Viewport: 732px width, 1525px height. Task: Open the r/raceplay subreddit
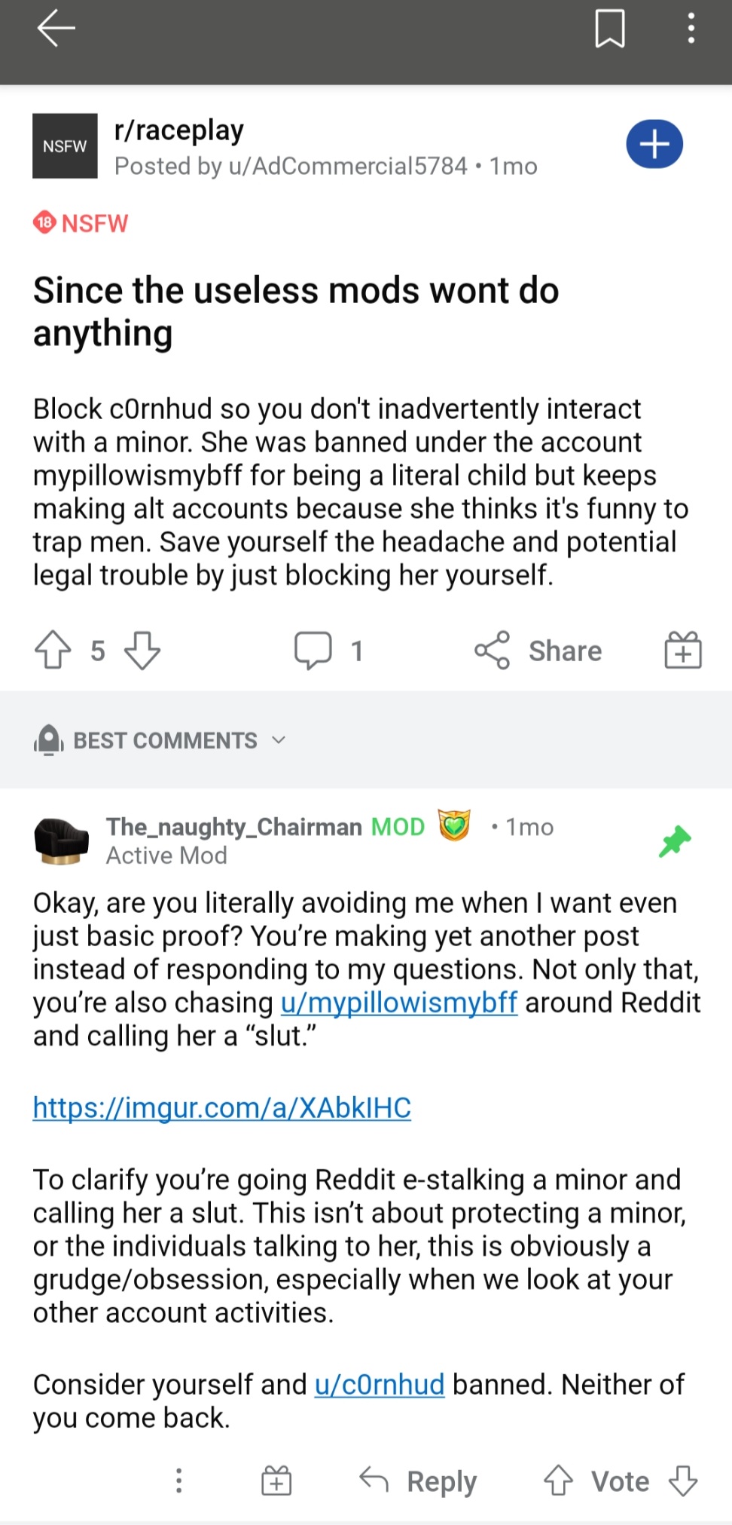point(179,130)
